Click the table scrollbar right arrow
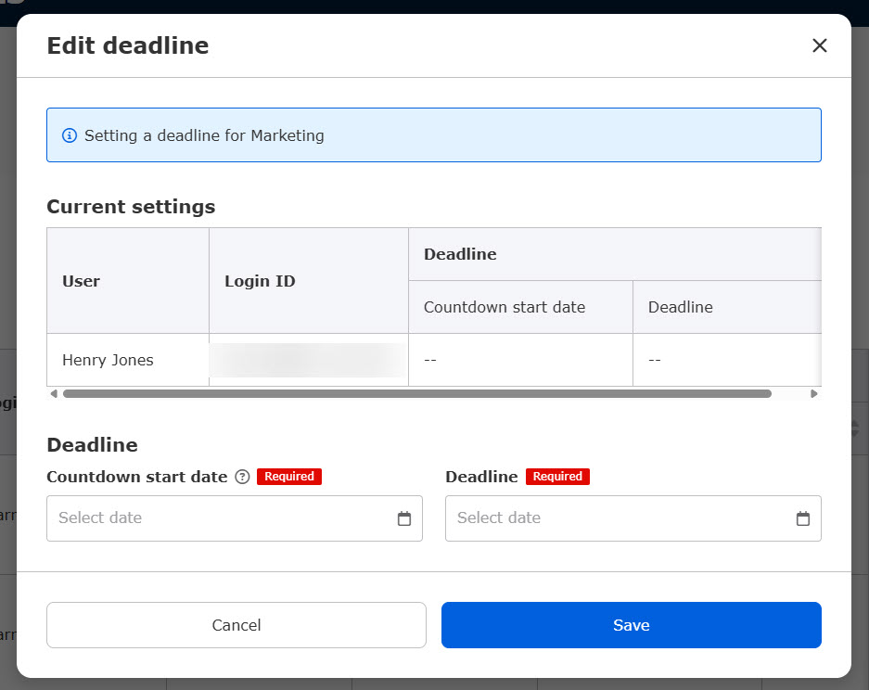 (x=814, y=394)
